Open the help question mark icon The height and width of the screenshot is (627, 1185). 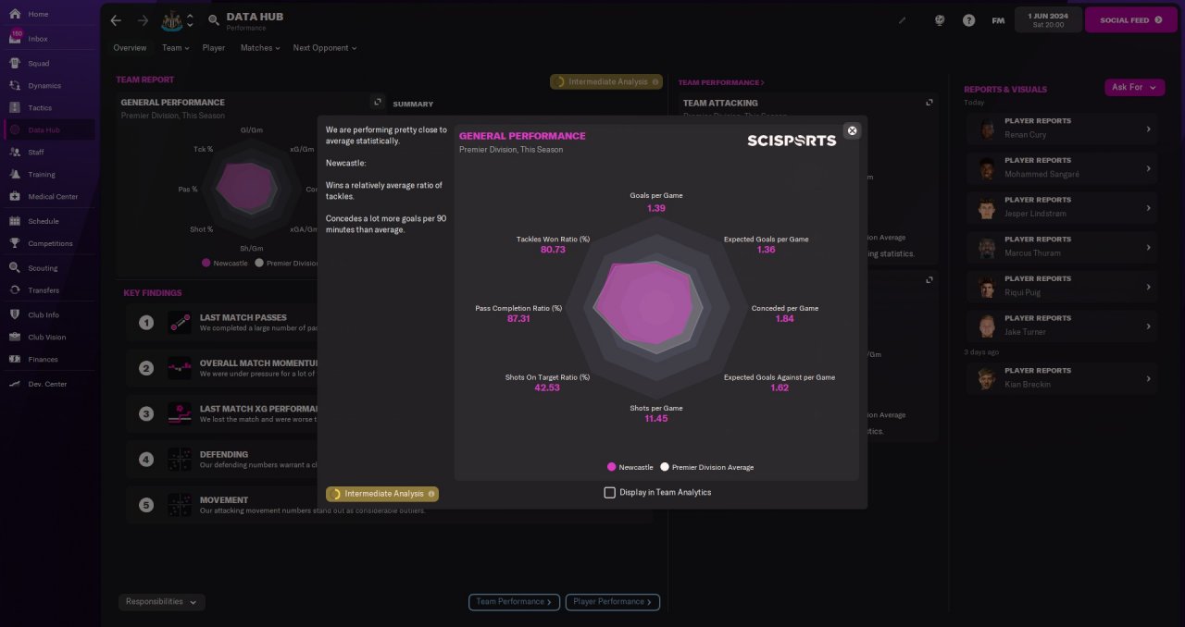968,19
